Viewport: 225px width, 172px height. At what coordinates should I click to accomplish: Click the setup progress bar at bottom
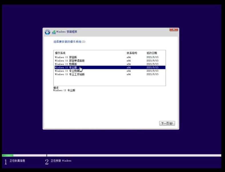pos(112,155)
